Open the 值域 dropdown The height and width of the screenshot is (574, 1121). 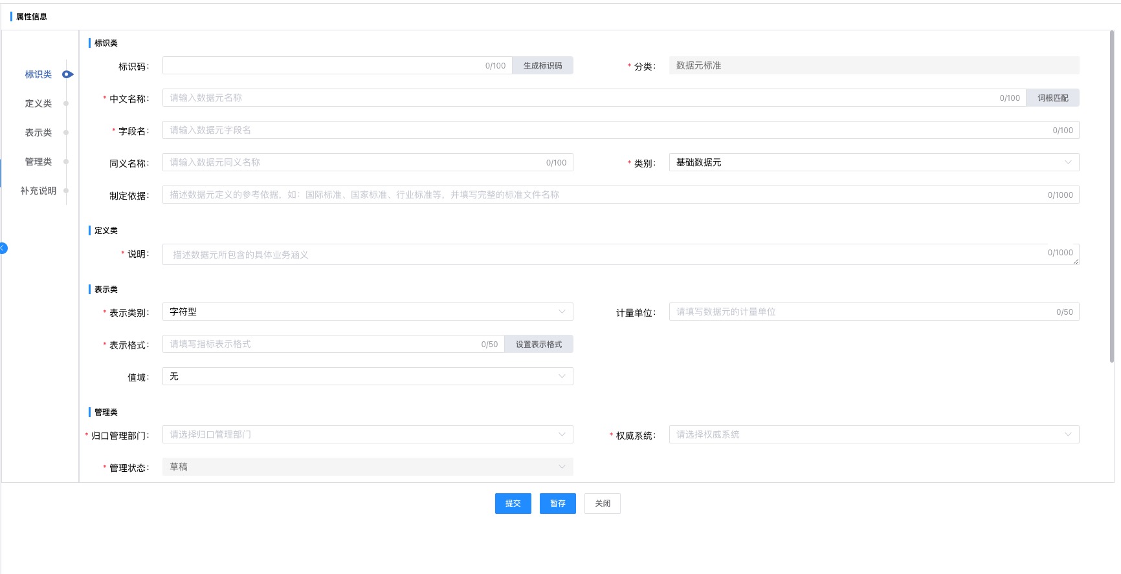pyautogui.click(x=367, y=377)
